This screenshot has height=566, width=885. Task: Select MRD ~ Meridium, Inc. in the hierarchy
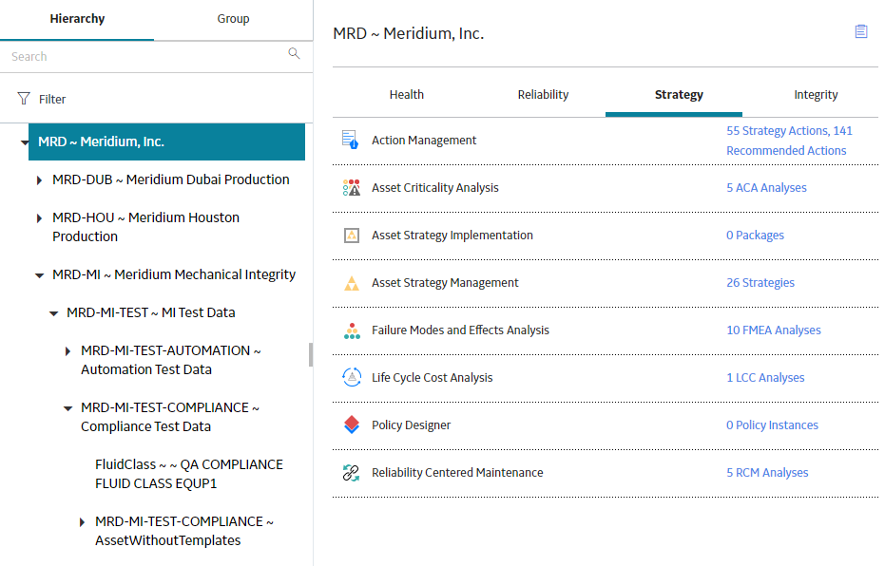166,141
